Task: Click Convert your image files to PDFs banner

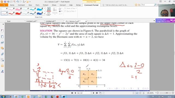Action: point(165,20)
